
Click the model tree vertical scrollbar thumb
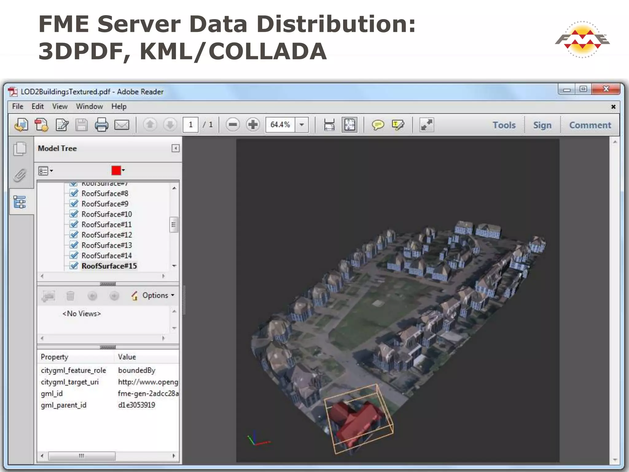click(174, 225)
